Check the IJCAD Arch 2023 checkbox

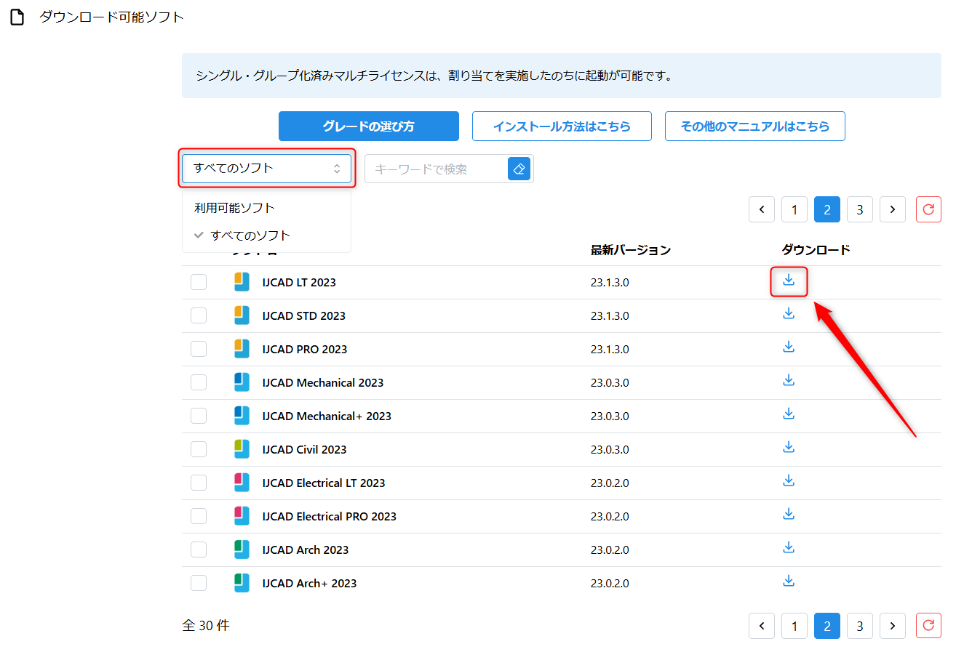(x=199, y=550)
